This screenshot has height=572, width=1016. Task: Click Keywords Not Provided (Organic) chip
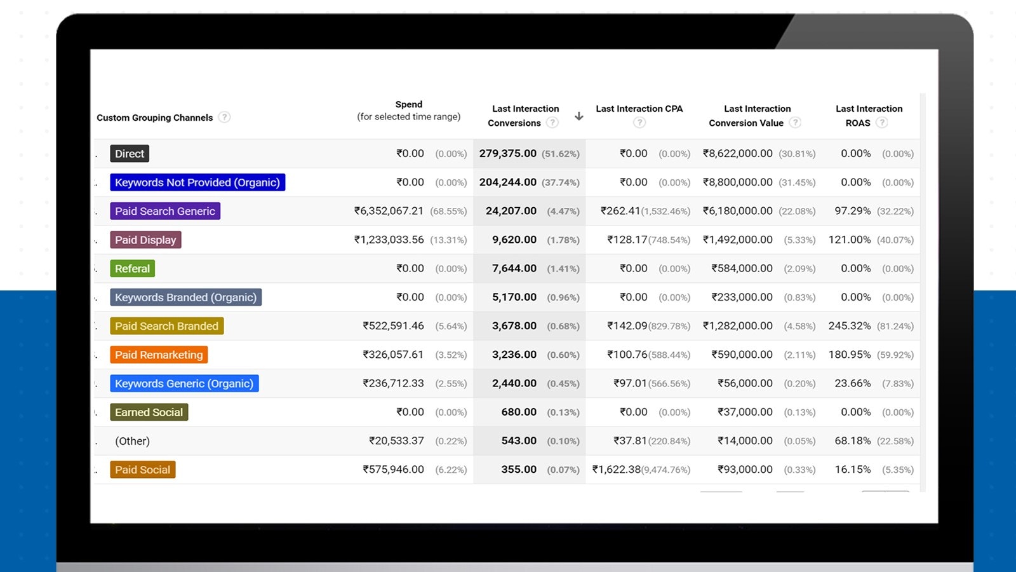(197, 182)
